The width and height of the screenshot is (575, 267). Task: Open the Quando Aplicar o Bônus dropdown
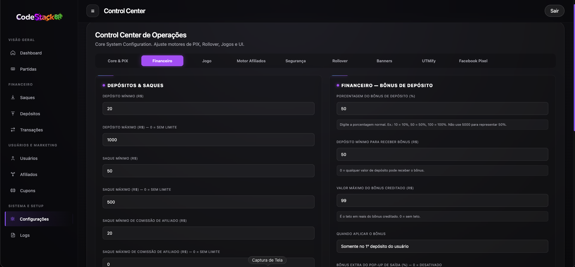[442, 246]
